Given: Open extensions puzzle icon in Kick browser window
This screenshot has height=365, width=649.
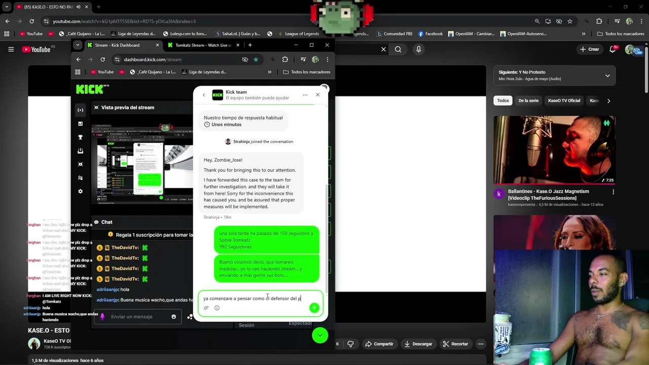Looking at the screenshot, I should tap(285, 59).
